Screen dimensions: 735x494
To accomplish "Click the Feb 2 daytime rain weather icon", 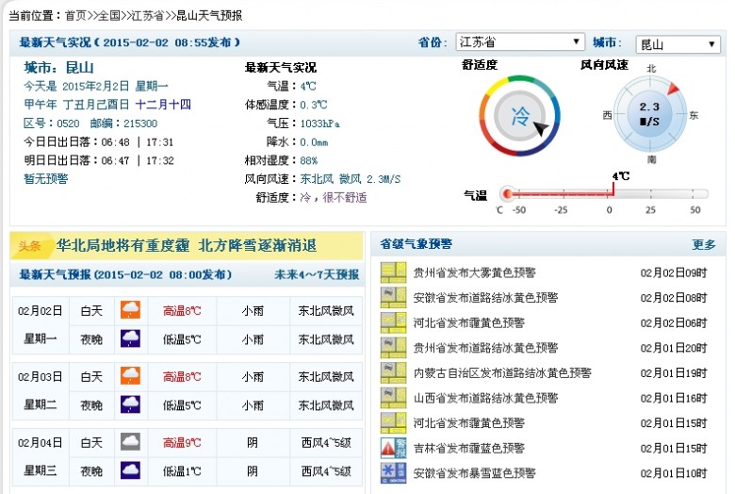I will pos(130,310).
